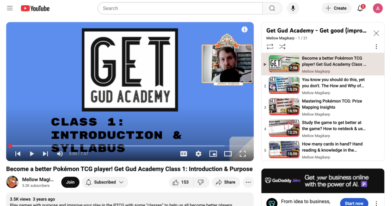The width and height of the screenshot is (392, 206).
Task: Mute the video volume
Action: point(60,154)
